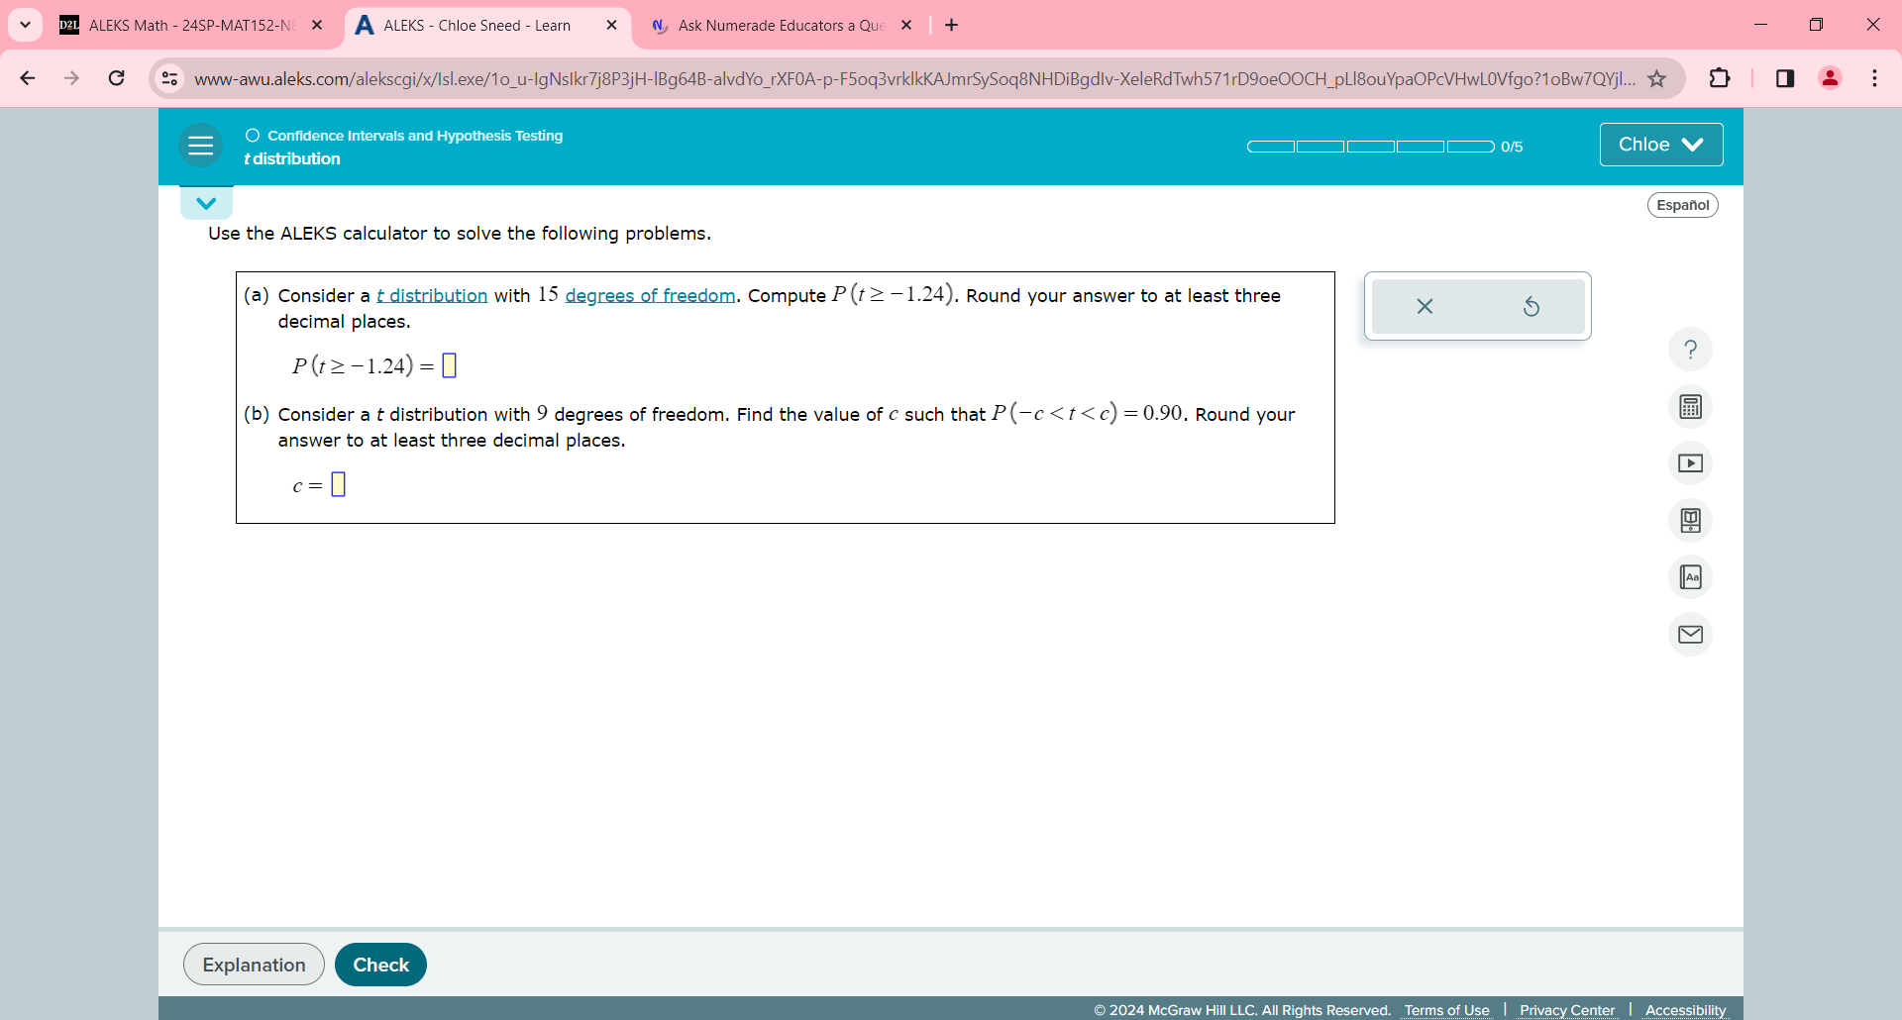
Task: Open the browser tab search dropdown
Action: [25, 25]
